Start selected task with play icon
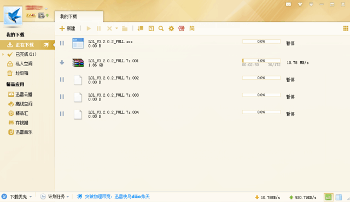The height and width of the screenshot is (202, 350). 89,28
